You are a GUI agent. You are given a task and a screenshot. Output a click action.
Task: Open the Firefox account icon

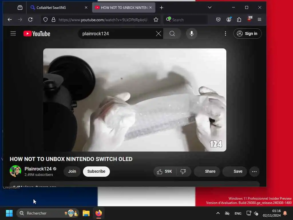pyautogui.click(x=229, y=19)
